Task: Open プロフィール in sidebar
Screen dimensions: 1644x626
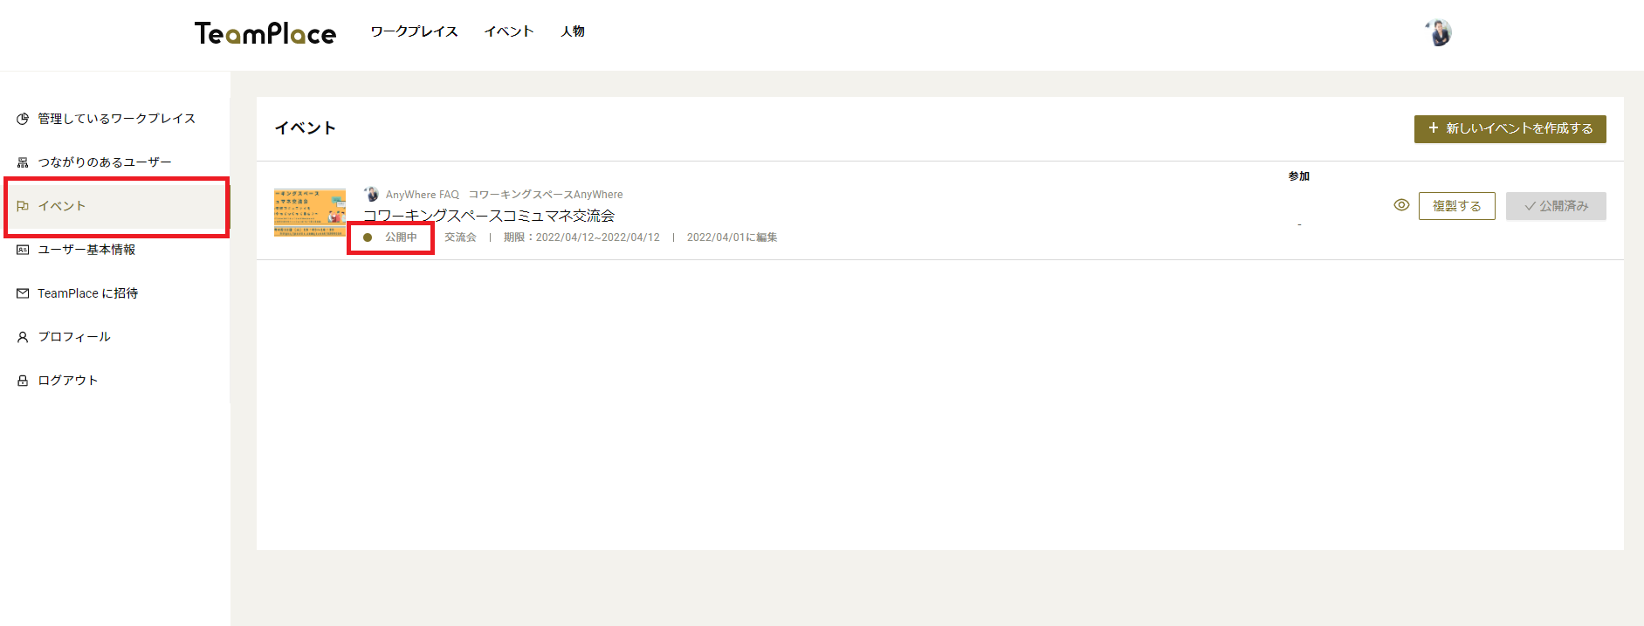Action: click(x=115, y=337)
